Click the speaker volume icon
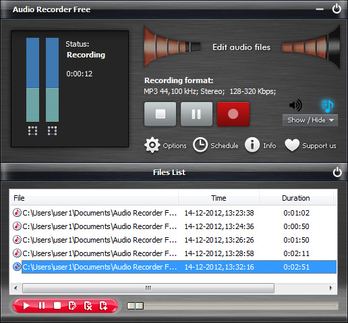 coord(295,105)
